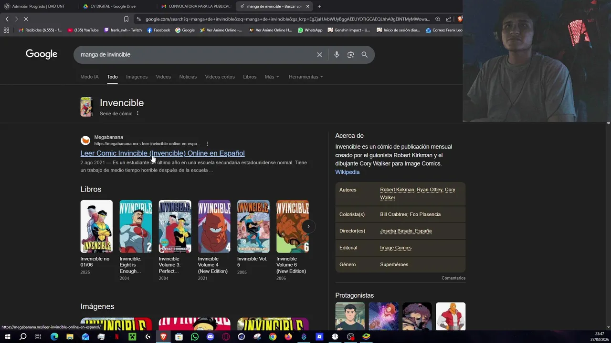611x343 pixels.
Task: Click the Image Comics editorial link
Action: pyautogui.click(x=396, y=248)
